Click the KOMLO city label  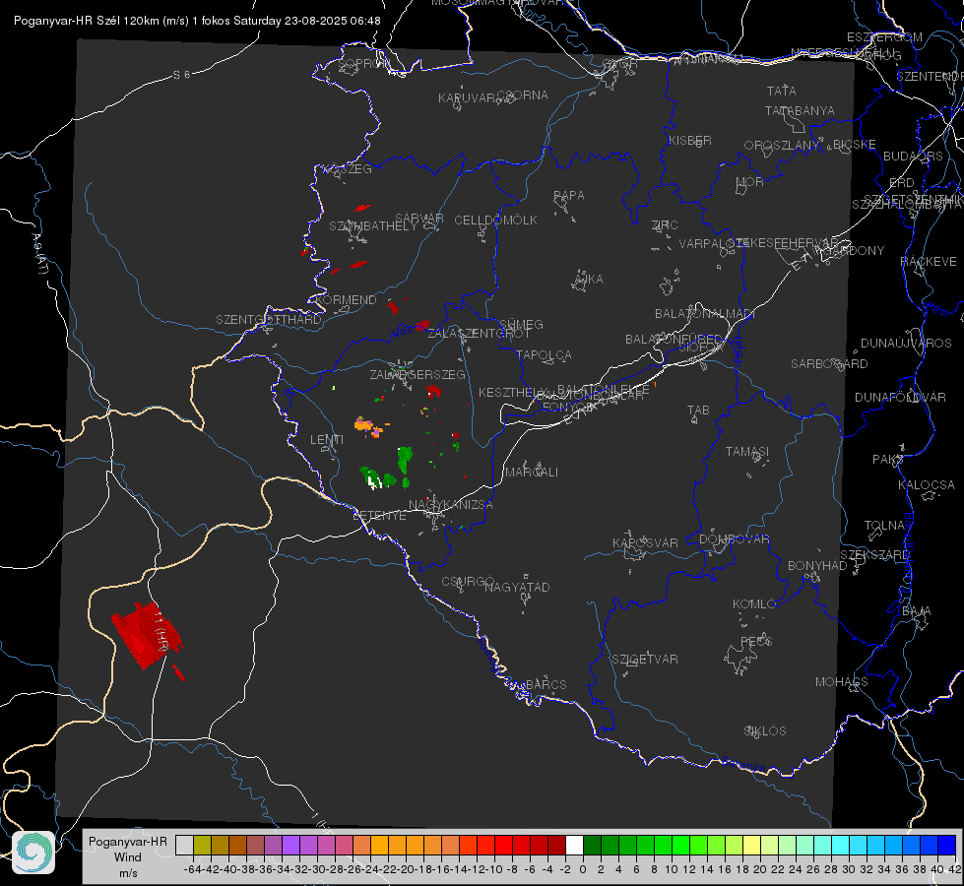(x=754, y=604)
